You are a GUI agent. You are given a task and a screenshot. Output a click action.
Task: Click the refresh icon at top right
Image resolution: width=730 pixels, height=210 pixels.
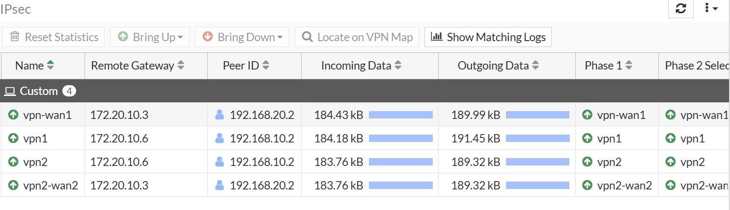tap(681, 8)
